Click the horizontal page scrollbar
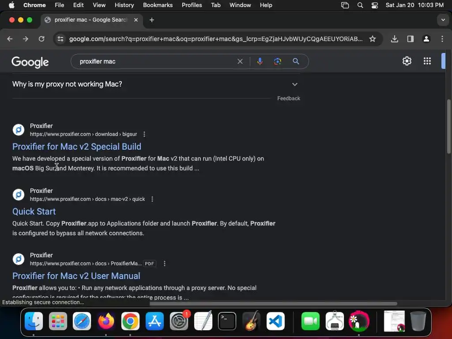The image size is (452, 339). click(273, 304)
